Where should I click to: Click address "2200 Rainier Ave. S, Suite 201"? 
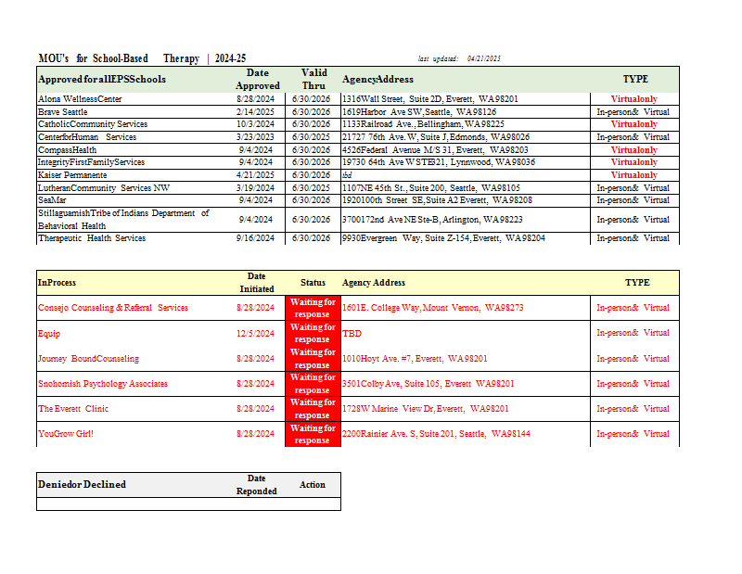[436, 433]
